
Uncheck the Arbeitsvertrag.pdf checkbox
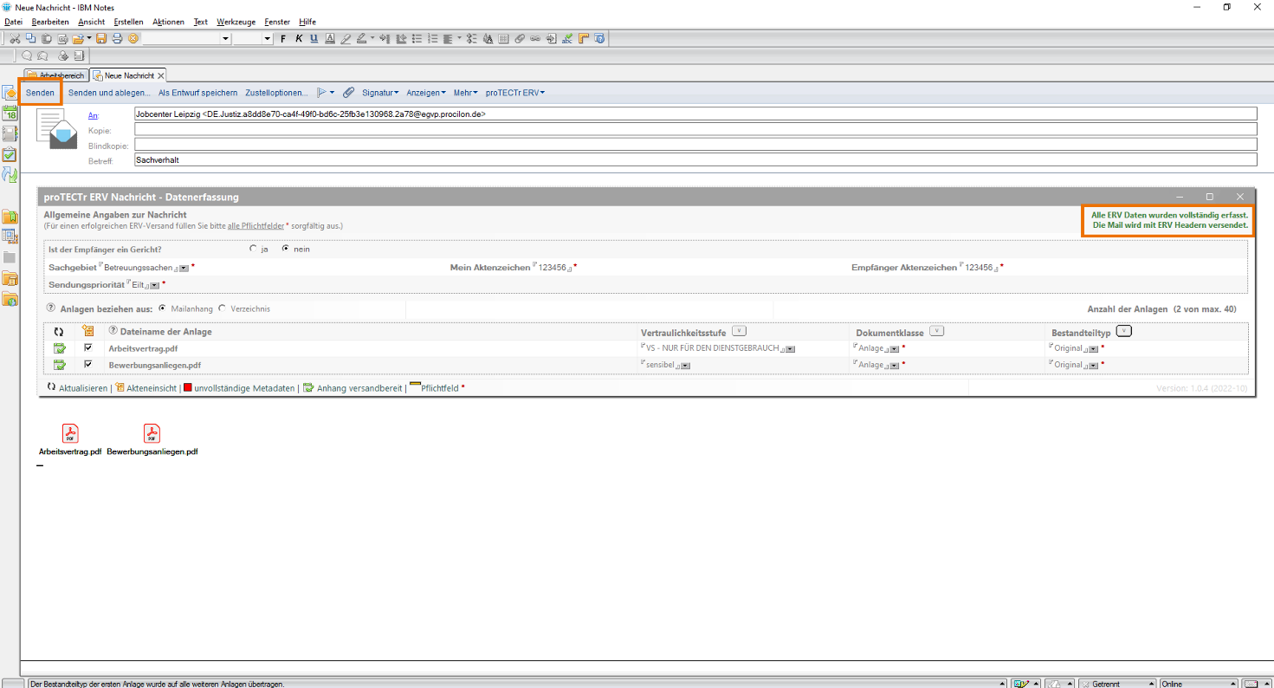87,347
